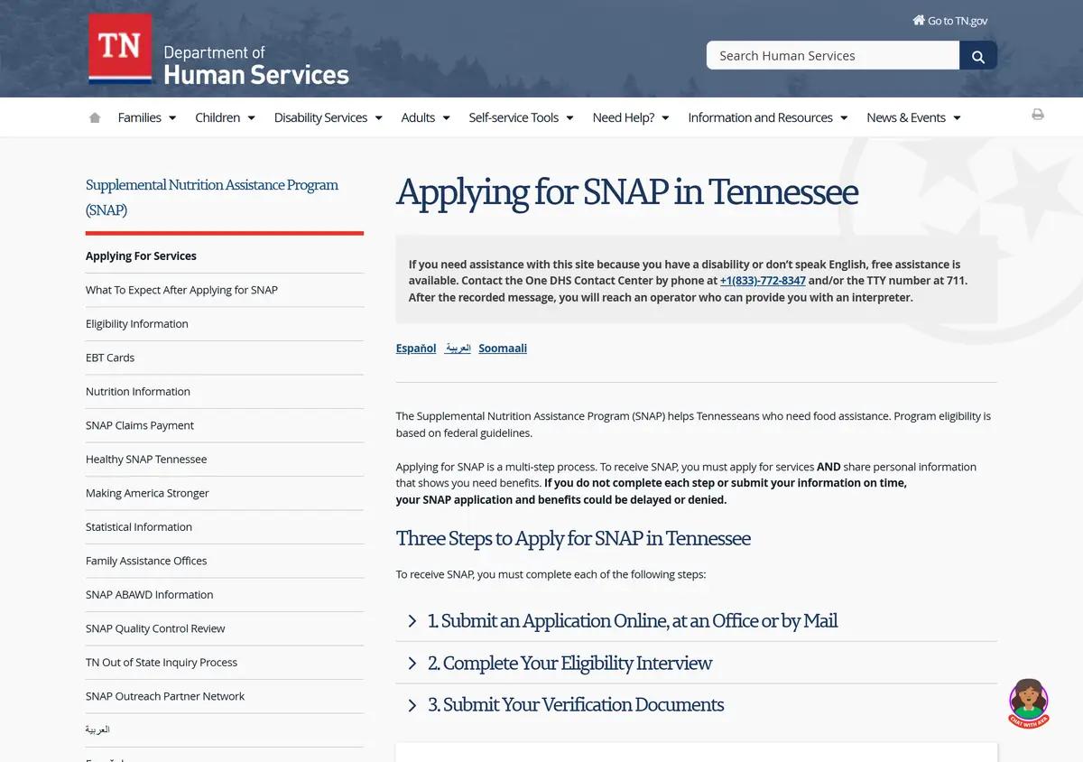Screen dimensions: 1083x762
Task: Expand step 3 Submit Your Verification Documents
Action: [696, 705]
